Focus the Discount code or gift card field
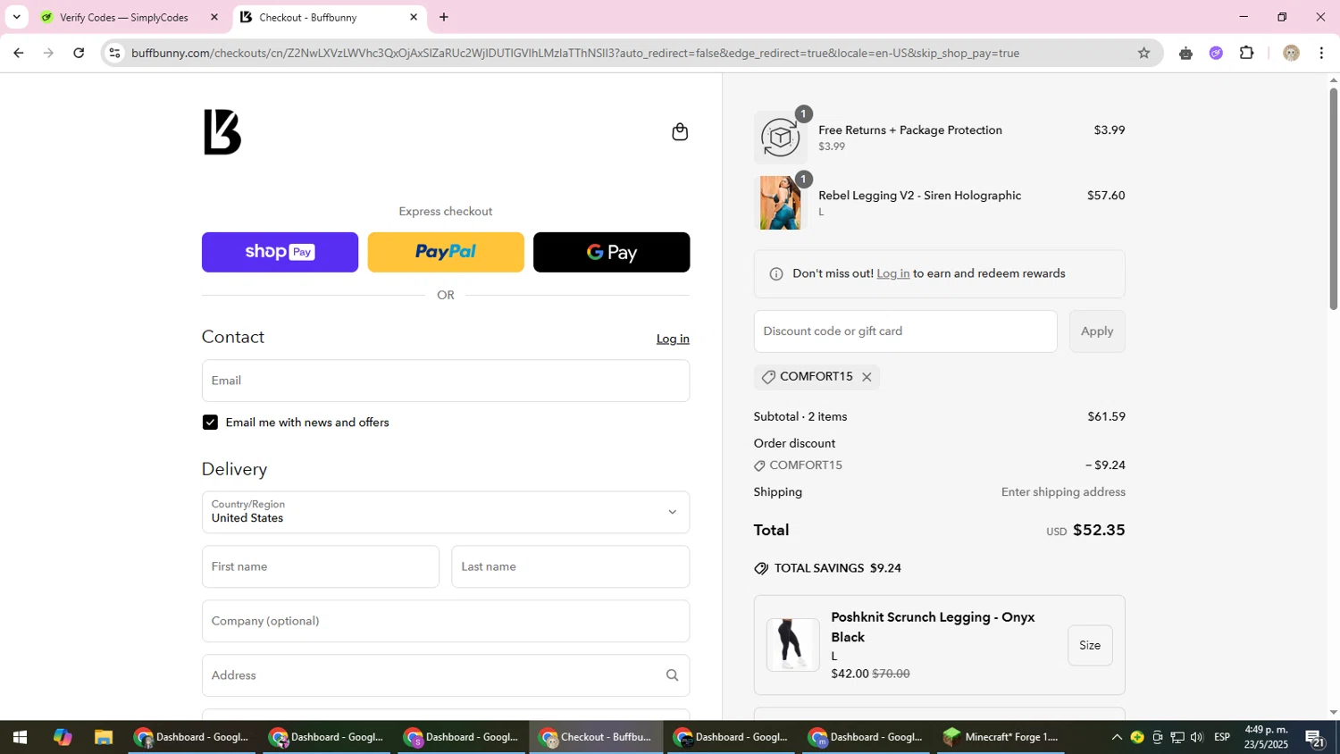This screenshot has height=754, width=1340. pos(905,331)
